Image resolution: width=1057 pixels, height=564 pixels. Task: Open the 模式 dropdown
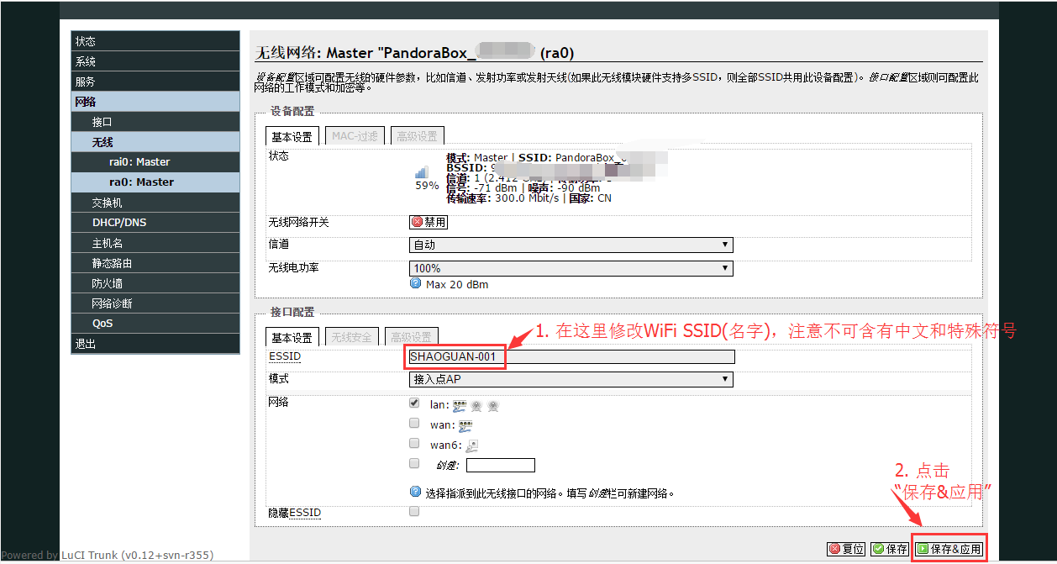(571, 380)
